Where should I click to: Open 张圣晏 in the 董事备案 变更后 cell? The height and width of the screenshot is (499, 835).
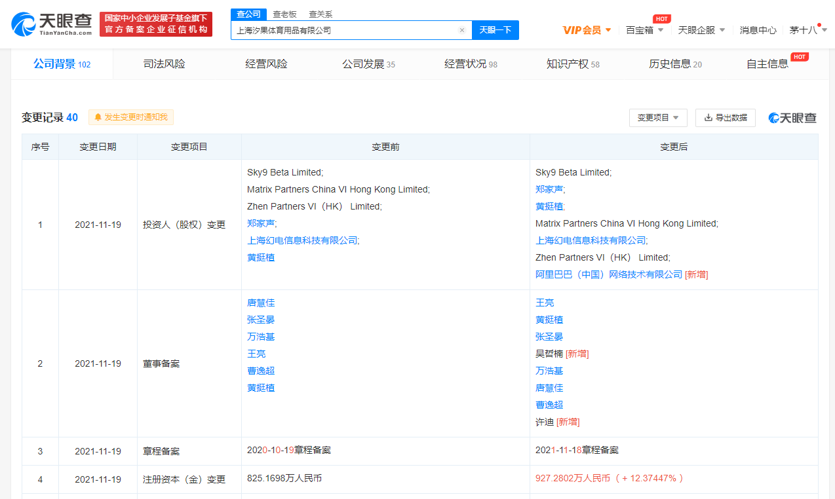pyautogui.click(x=549, y=337)
